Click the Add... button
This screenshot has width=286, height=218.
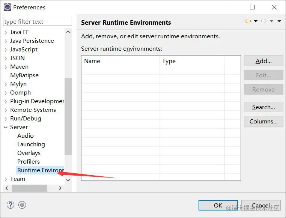point(263,61)
